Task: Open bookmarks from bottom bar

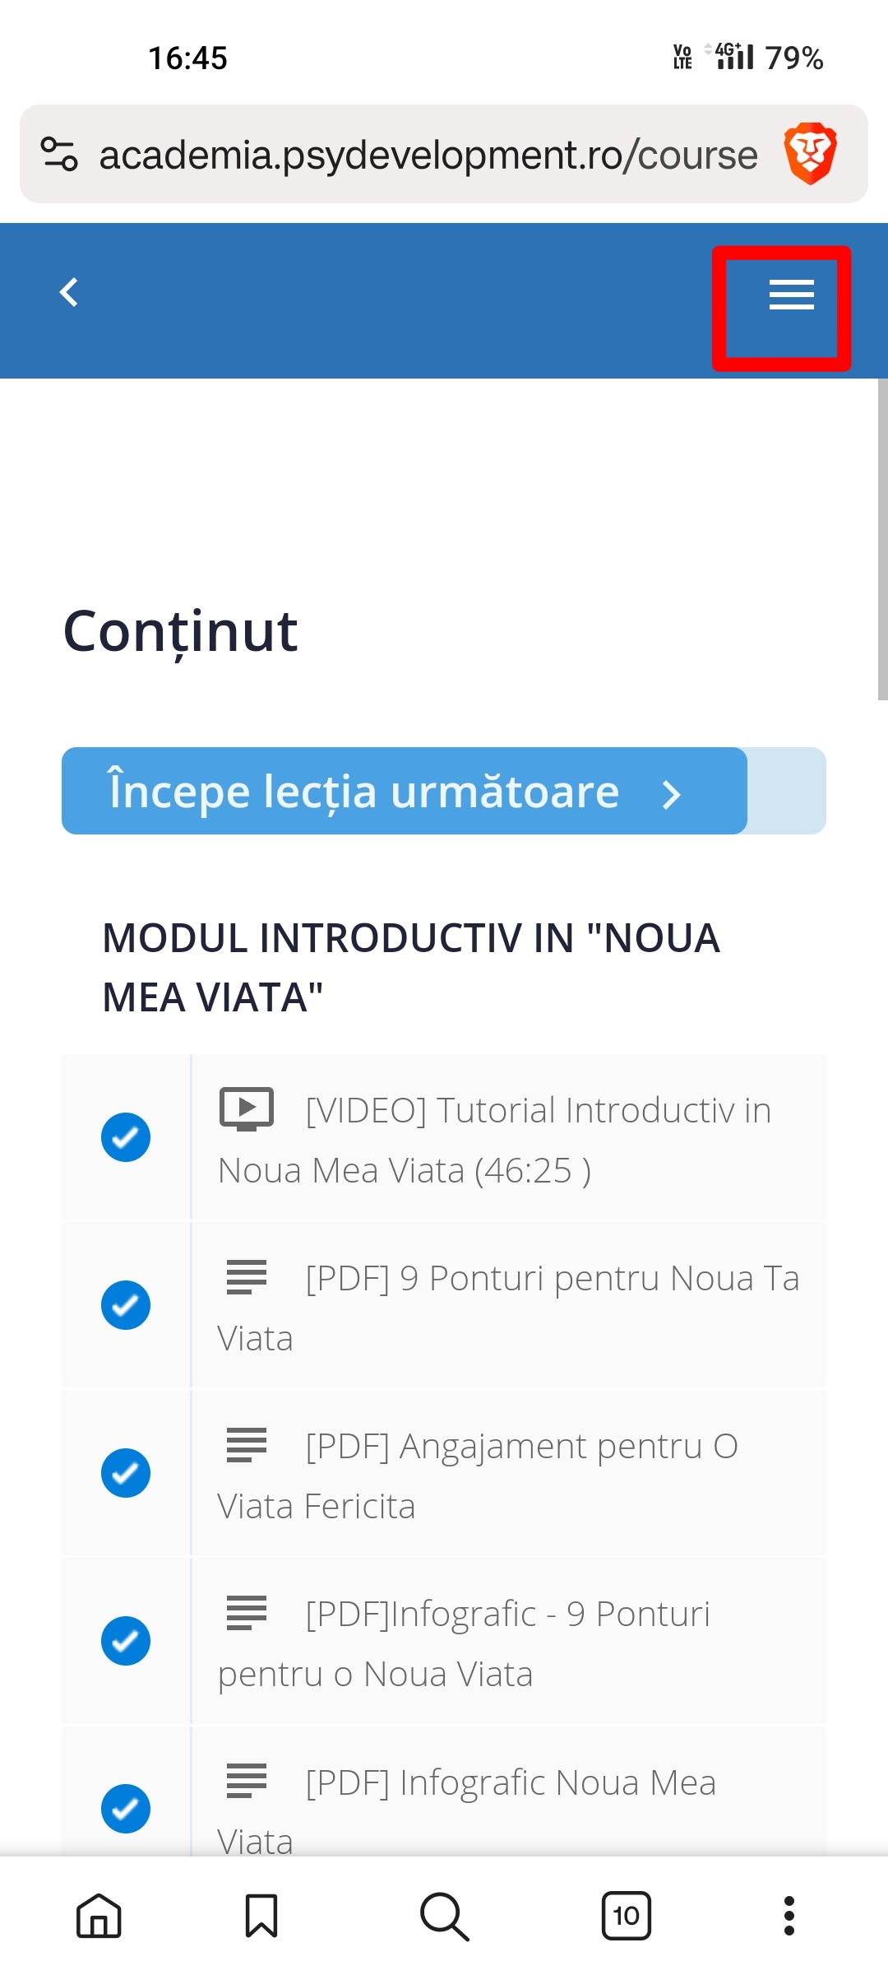Action: pyautogui.click(x=261, y=1916)
